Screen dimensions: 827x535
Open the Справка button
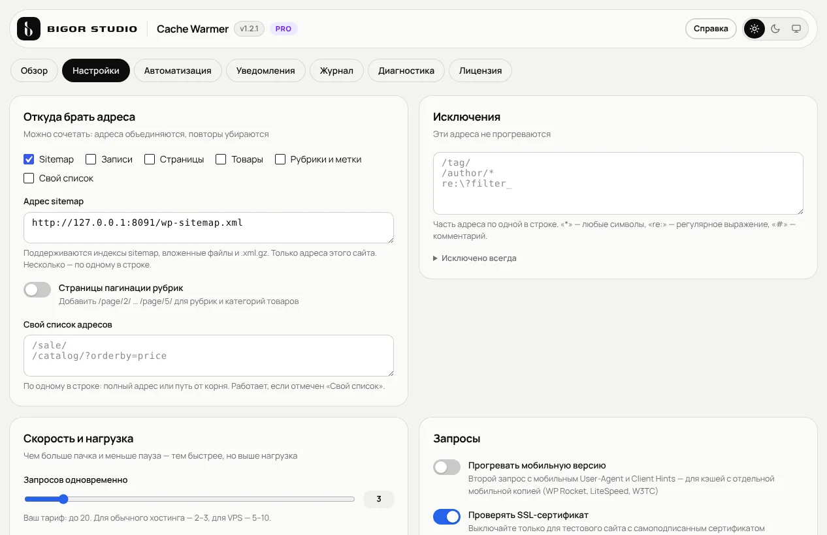(711, 29)
